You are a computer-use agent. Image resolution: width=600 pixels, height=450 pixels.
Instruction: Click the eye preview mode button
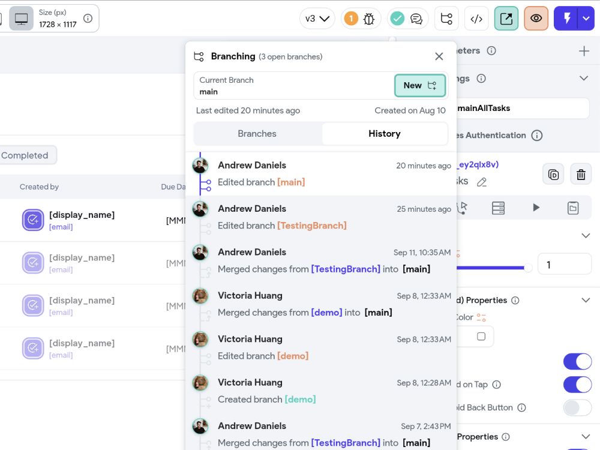536,19
